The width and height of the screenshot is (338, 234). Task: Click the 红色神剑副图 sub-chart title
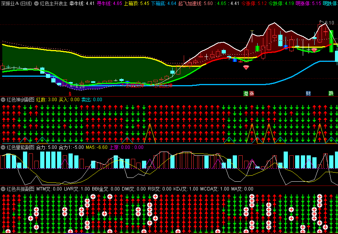[x=20, y=100]
